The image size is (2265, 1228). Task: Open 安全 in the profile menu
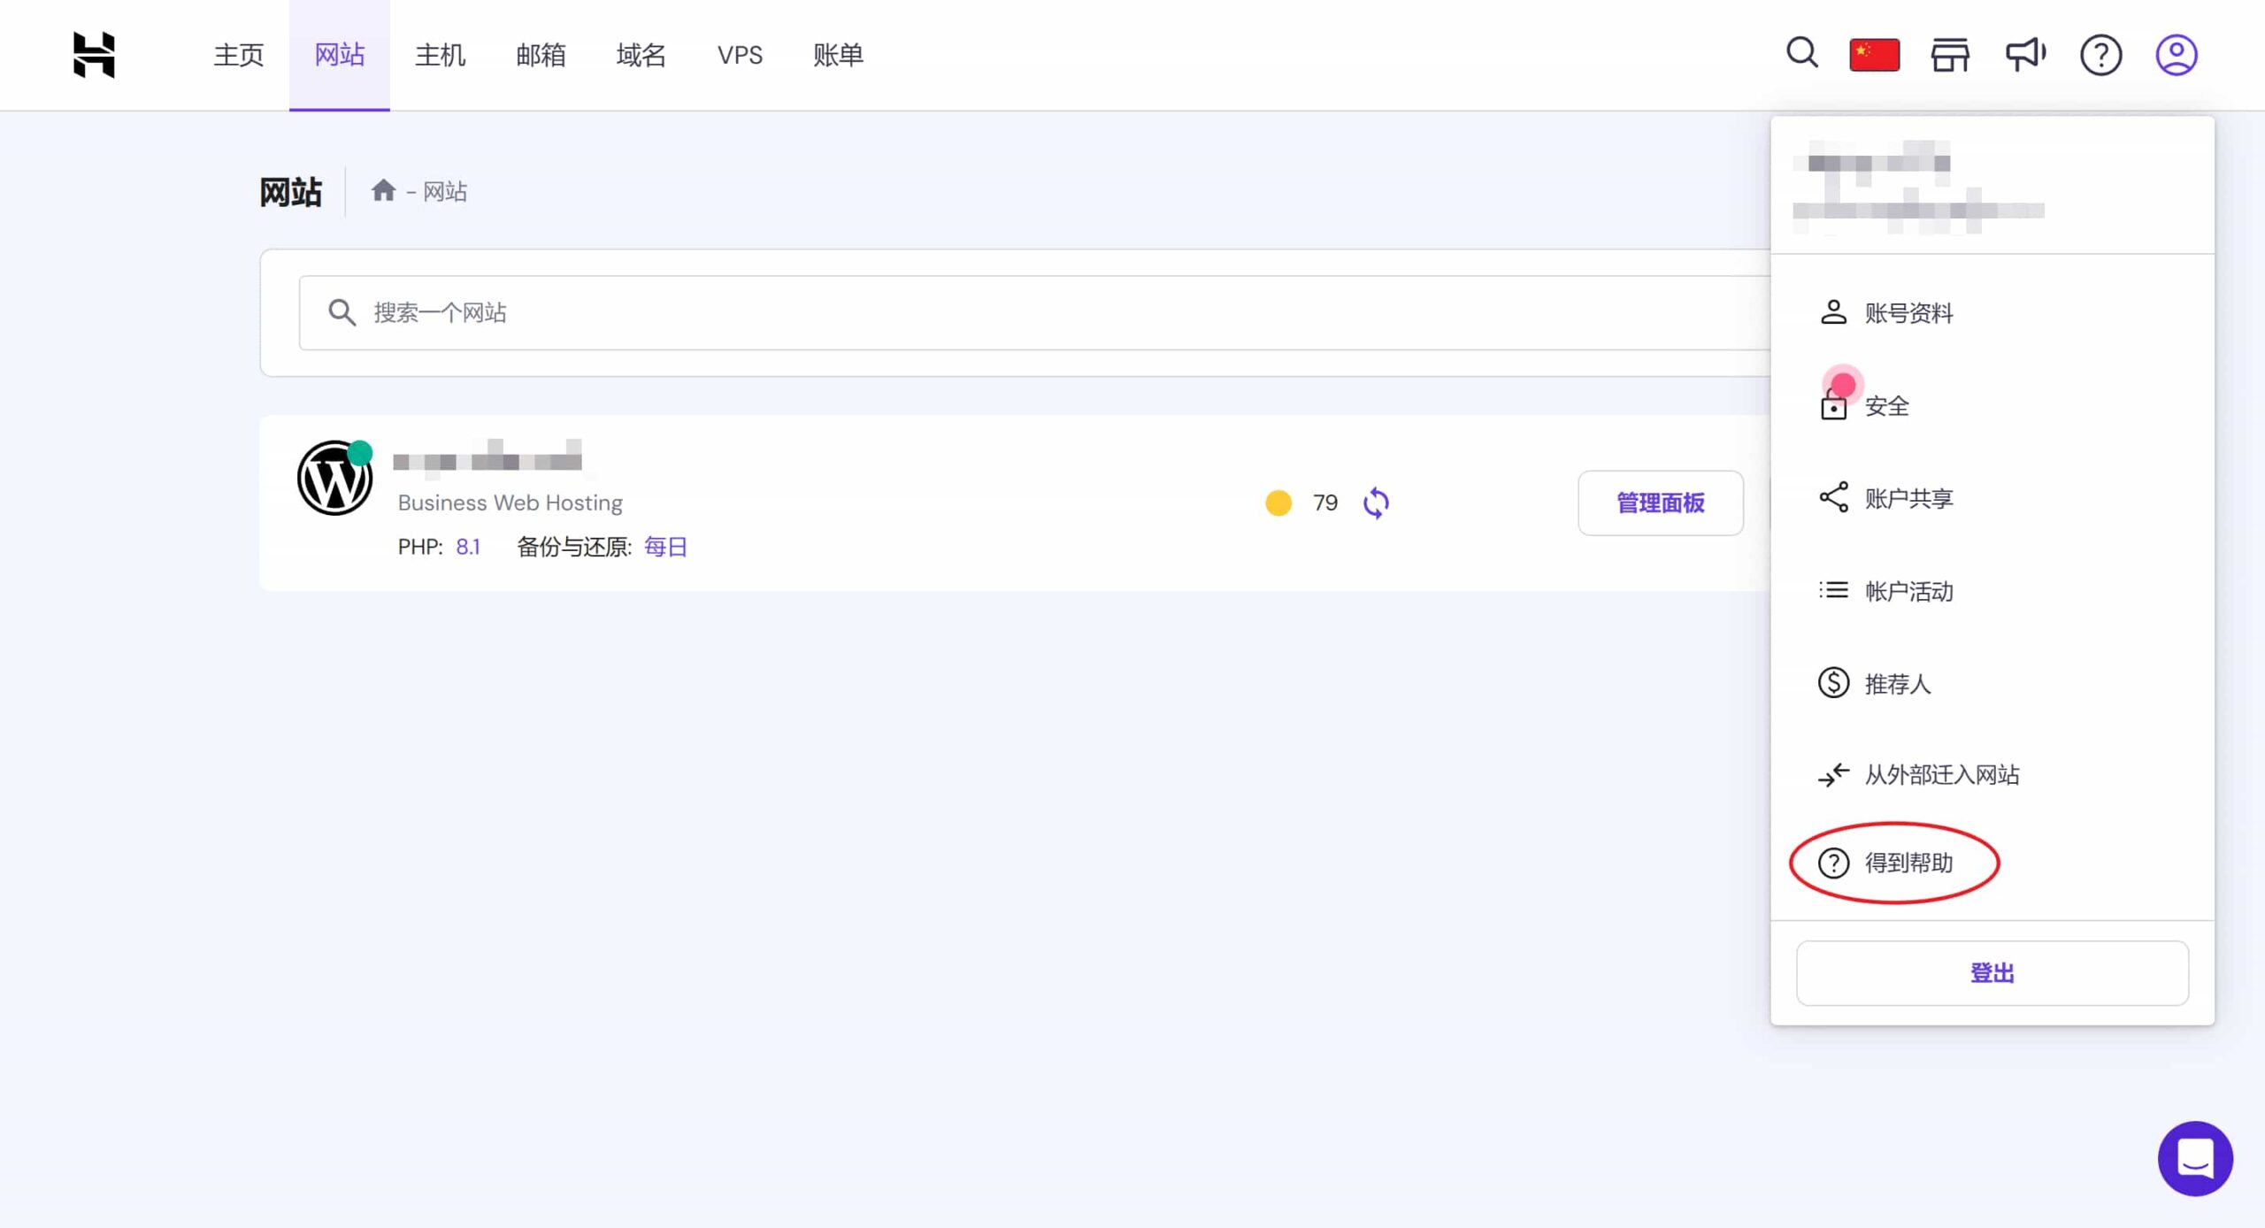click(1885, 406)
